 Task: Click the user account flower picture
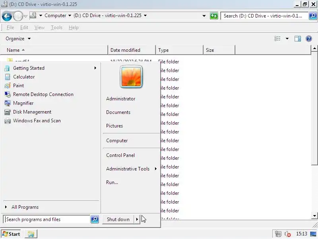(x=131, y=77)
